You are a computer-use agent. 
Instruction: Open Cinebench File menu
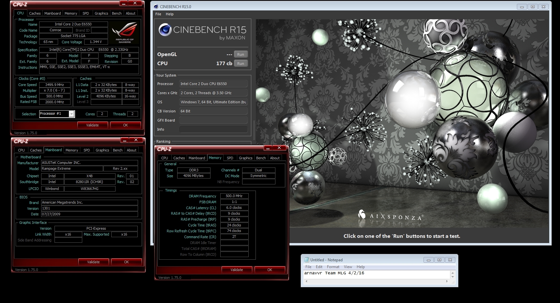tap(158, 14)
